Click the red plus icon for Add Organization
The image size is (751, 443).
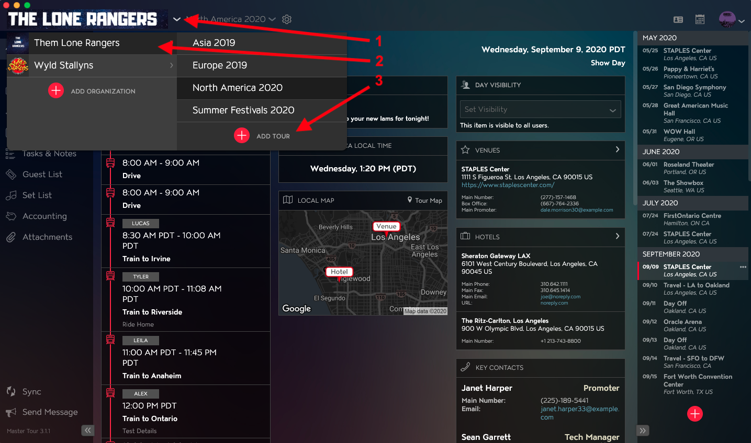click(56, 90)
